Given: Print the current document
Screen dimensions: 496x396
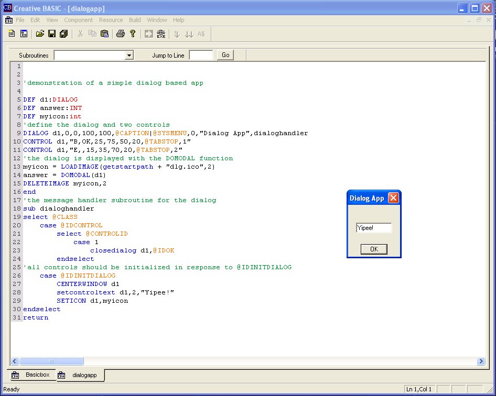Looking at the screenshot, I should tap(121, 34).
